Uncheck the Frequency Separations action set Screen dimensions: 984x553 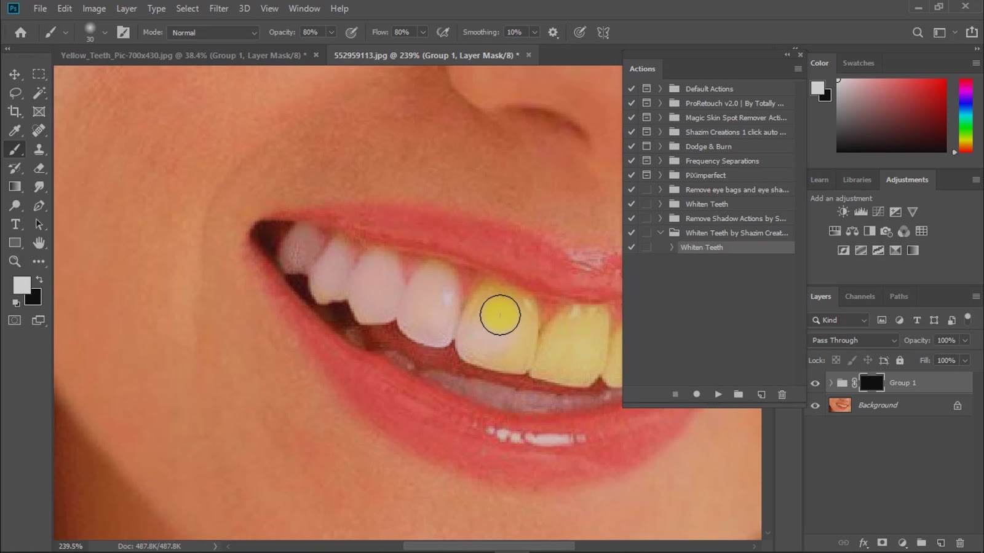click(631, 160)
